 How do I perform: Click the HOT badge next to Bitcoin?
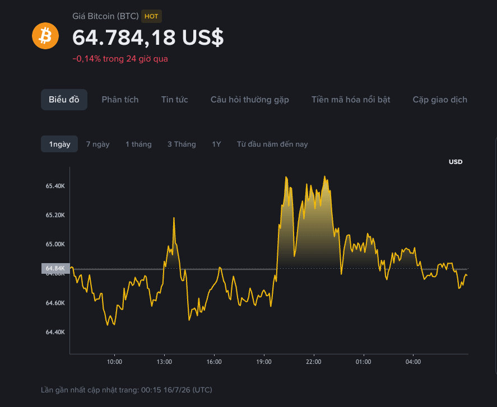click(151, 16)
